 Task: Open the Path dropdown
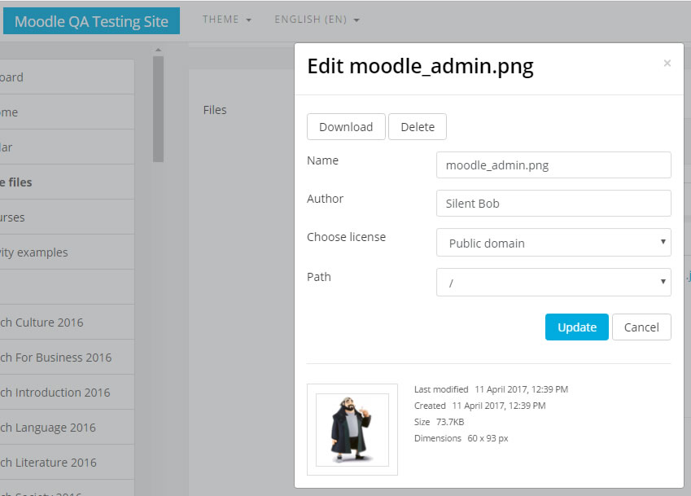(x=553, y=282)
